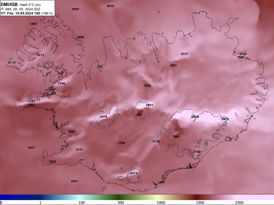Click the map value 1881

173,65
